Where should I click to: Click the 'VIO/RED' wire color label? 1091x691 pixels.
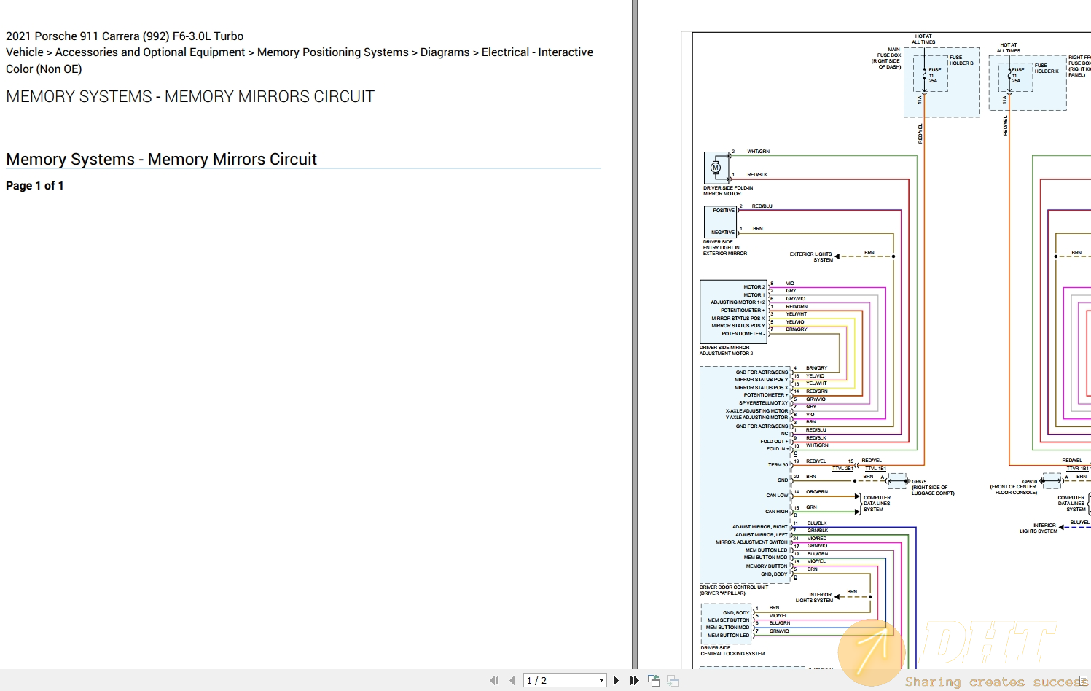click(x=817, y=539)
